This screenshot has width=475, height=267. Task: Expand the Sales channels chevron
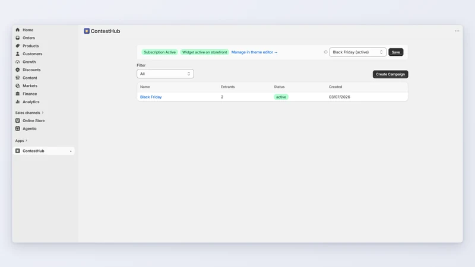point(43,113)
